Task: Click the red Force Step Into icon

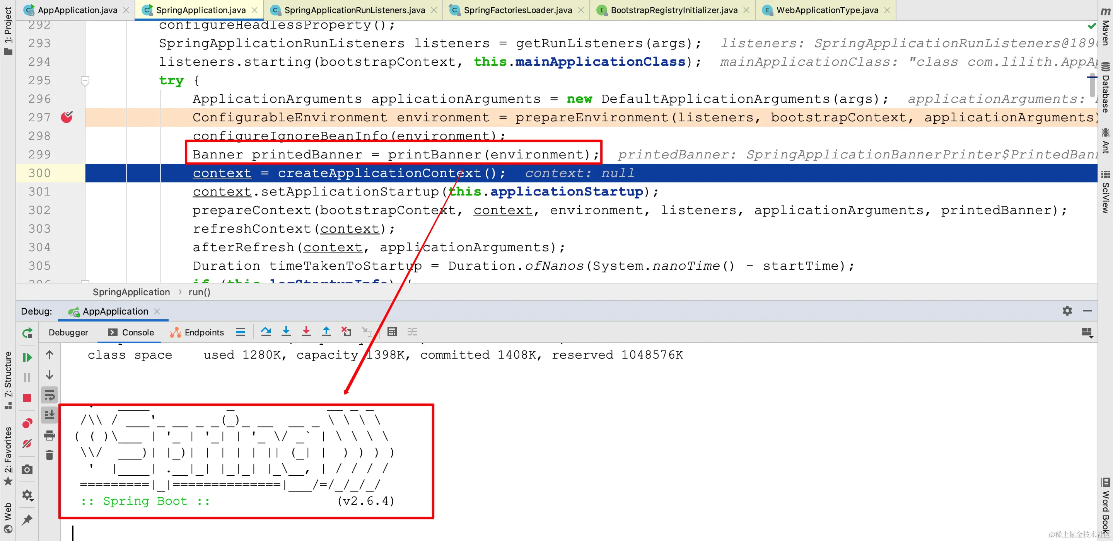Action: (x=306, y=332)
